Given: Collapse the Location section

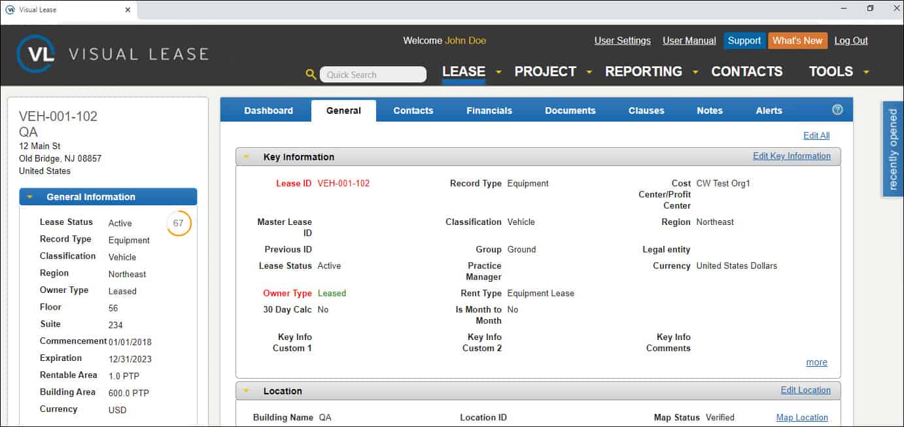Looking at the screenshot, I should point(247,391).
